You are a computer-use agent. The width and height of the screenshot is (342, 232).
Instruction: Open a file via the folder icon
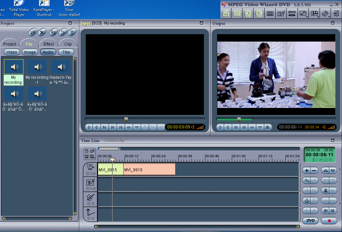(x=33, y=32)
